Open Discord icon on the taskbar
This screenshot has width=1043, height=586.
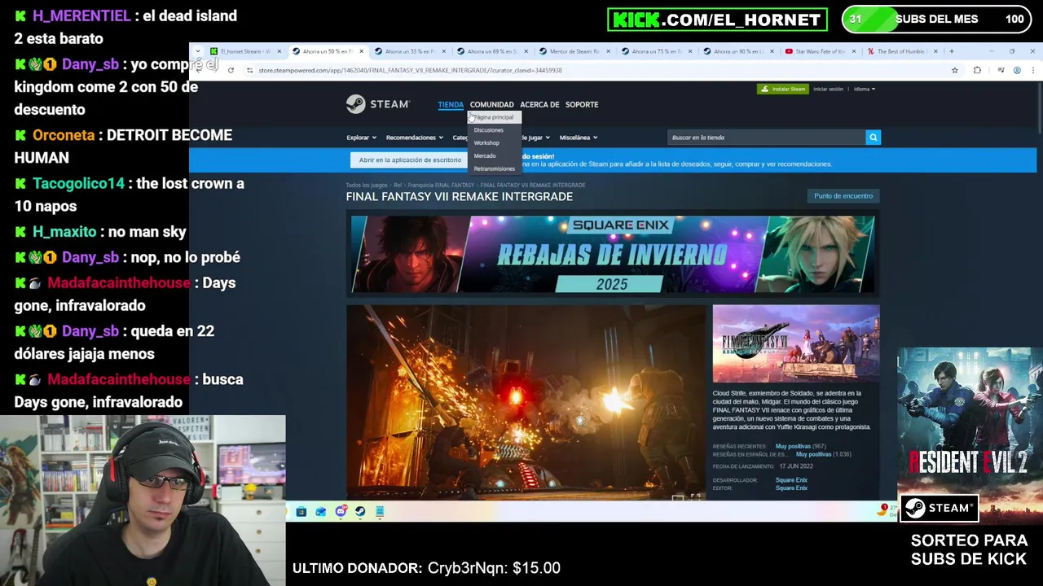(x=341, y=512)
